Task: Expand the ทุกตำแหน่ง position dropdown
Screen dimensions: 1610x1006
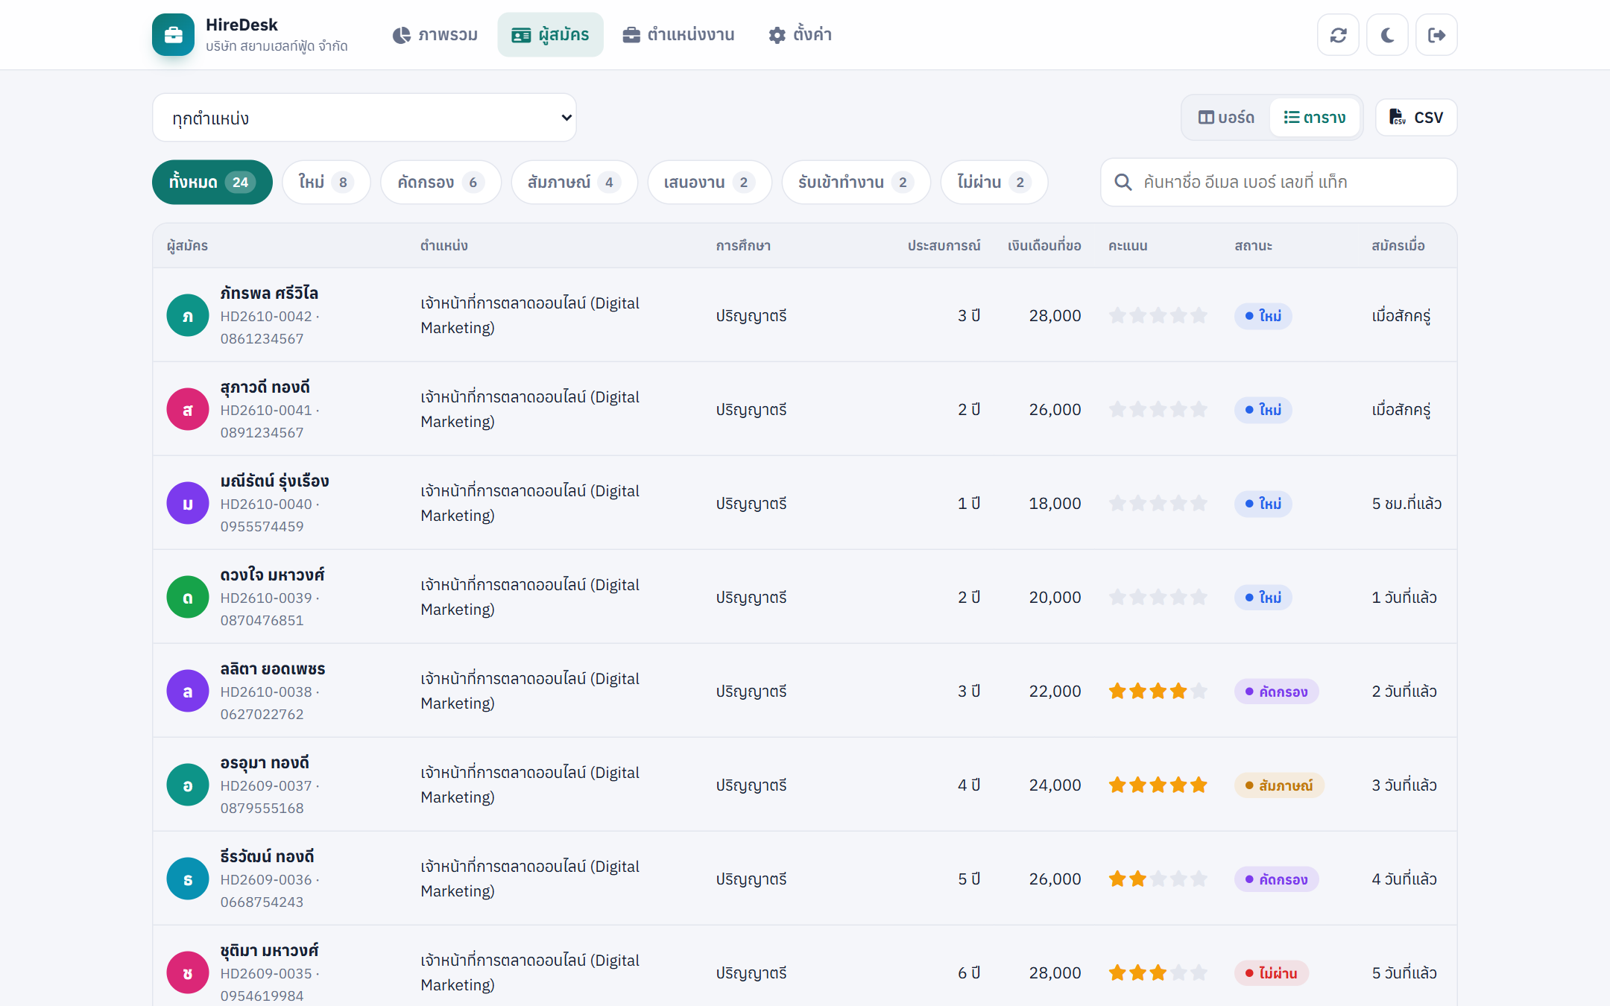Action: [x=364, y=118]
